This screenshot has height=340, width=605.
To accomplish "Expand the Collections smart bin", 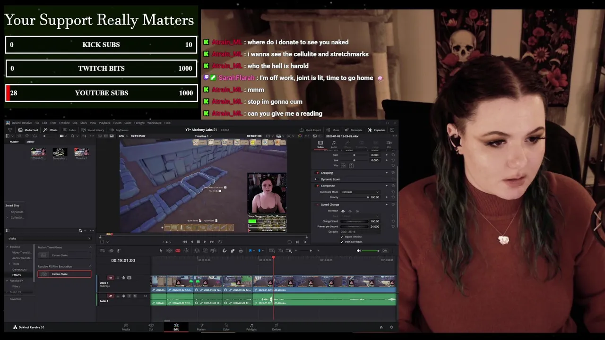I will click(x=8, y=217).
